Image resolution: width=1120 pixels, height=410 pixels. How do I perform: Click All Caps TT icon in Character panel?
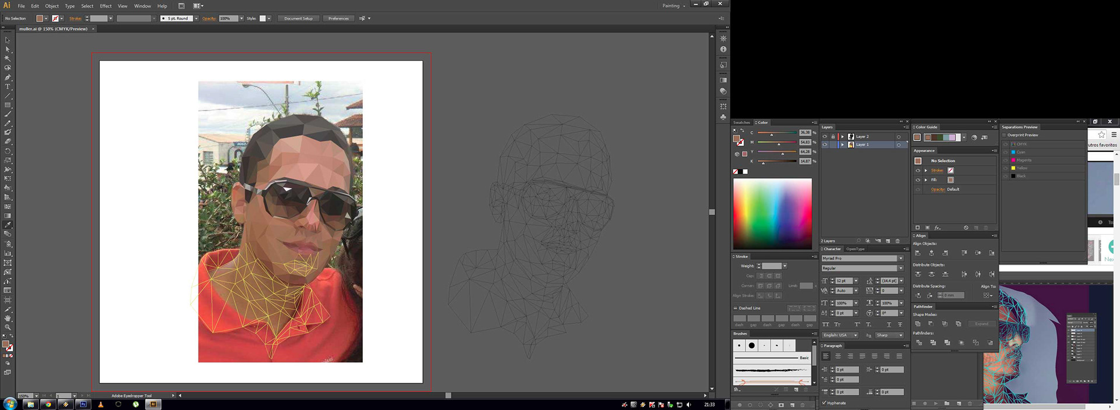tap(825, 324)
